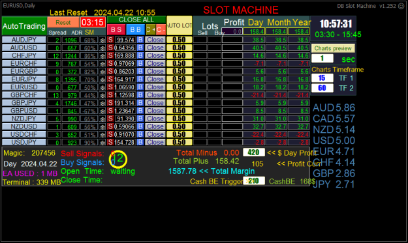Click the red S sell icon for NZDUSD

110,126
